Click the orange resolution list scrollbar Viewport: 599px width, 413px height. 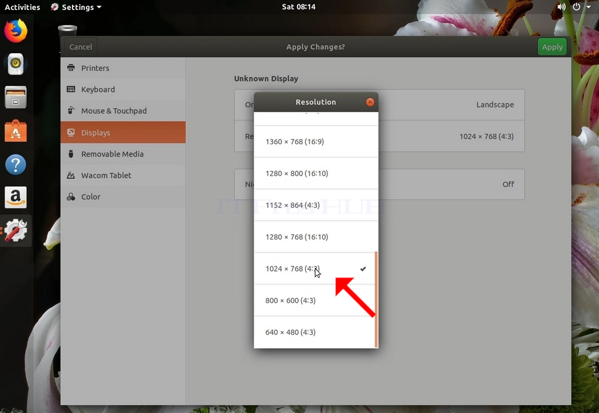coord(376,299)
